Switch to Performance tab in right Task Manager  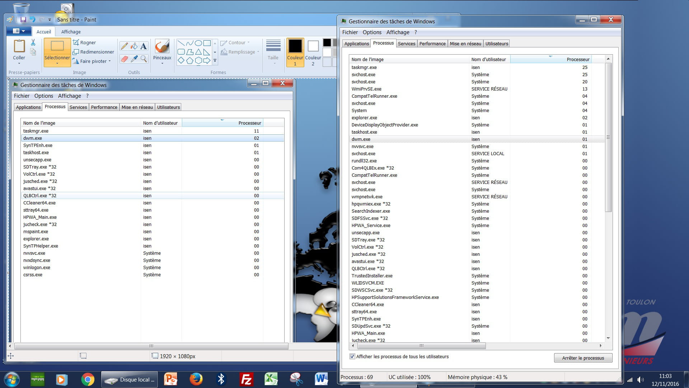[x=432, y=43]
